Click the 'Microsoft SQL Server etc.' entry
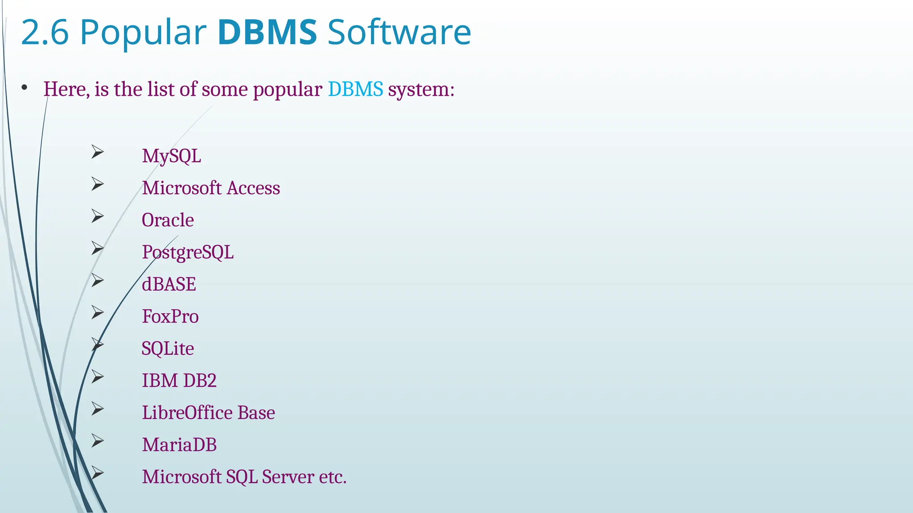913x513 pixels. pyautogui.click(x=244, y=477)
